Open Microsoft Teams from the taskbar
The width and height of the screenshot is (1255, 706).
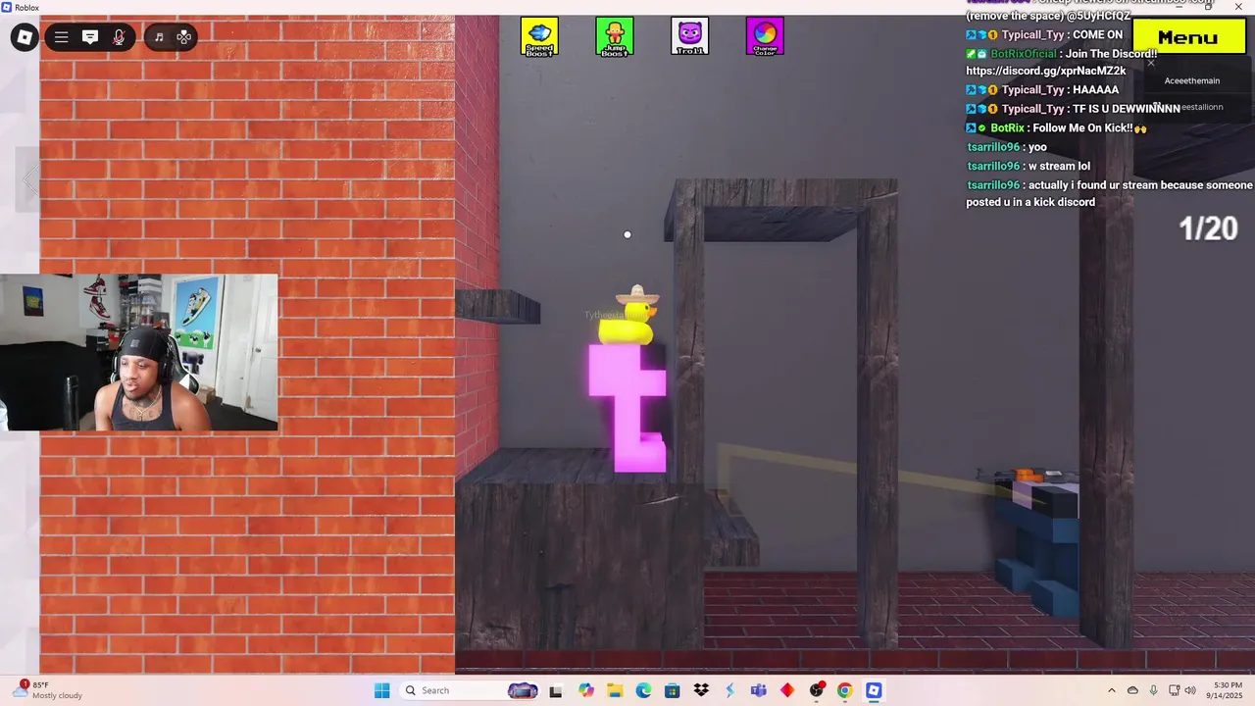pyautogui.click(x=758, y=690)
